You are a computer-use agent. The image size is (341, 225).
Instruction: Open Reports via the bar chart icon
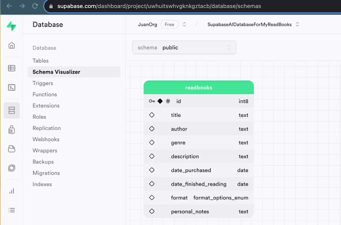point(11,191)
